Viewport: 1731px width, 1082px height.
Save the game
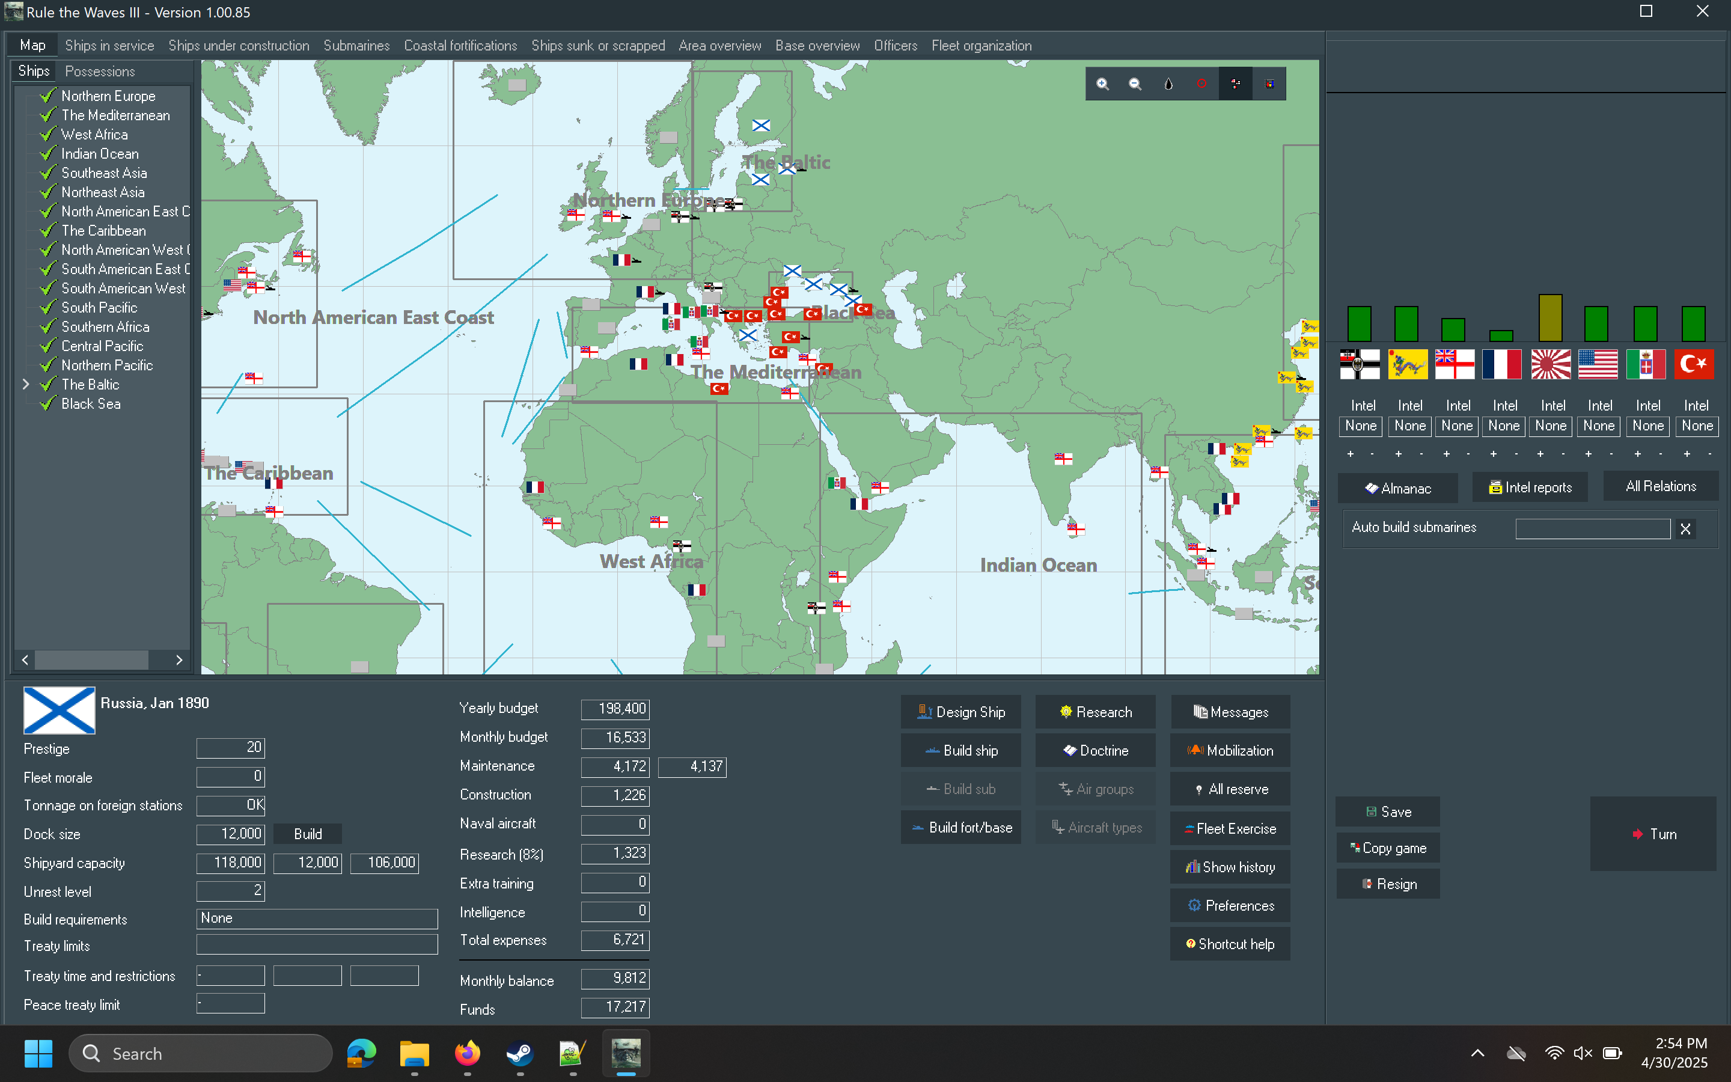1388,811
